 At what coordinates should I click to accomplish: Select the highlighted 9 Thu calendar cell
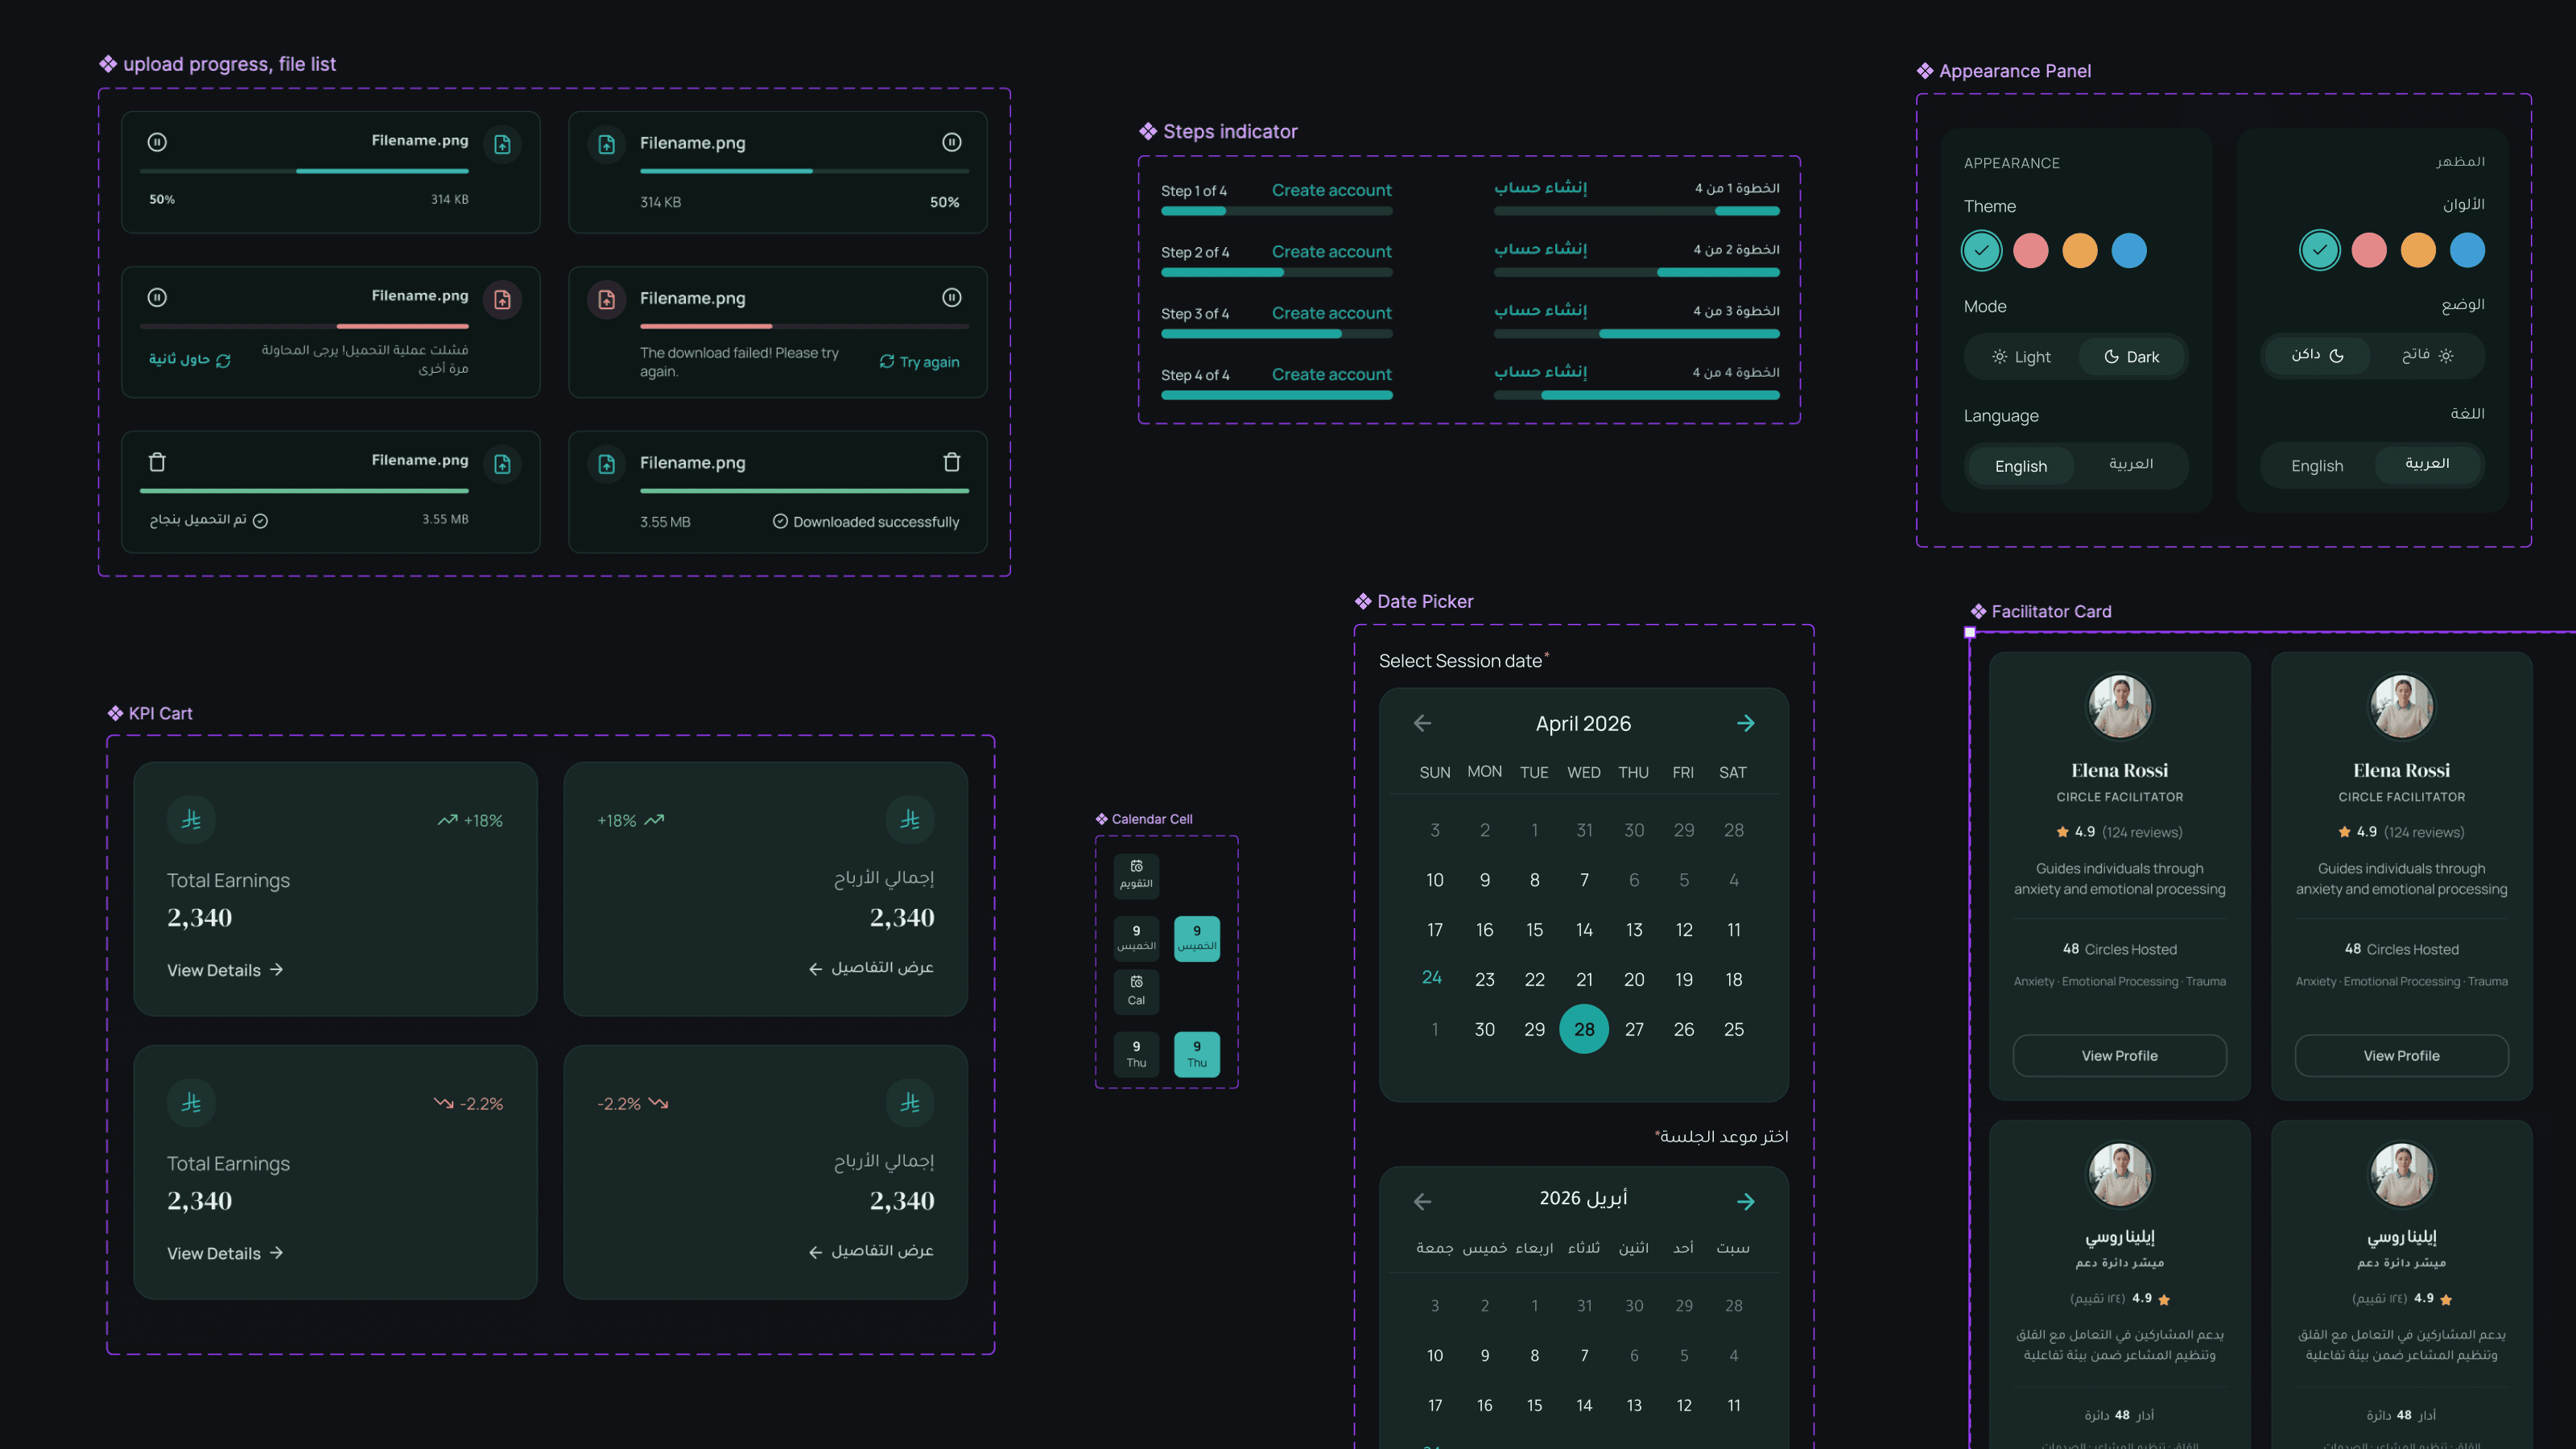click(x=1196, y=1054)
